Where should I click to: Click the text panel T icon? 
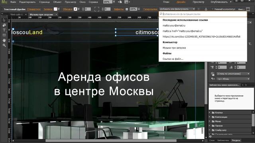point(250,44)
